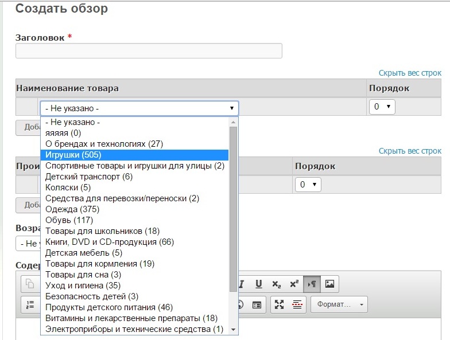Choose 'Безопасность детей (3)' option

click(x=135, y=296)
